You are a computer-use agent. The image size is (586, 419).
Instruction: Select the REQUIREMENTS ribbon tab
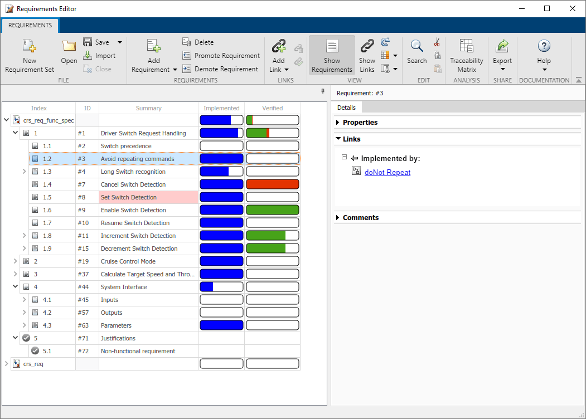(x=30, y=25)
